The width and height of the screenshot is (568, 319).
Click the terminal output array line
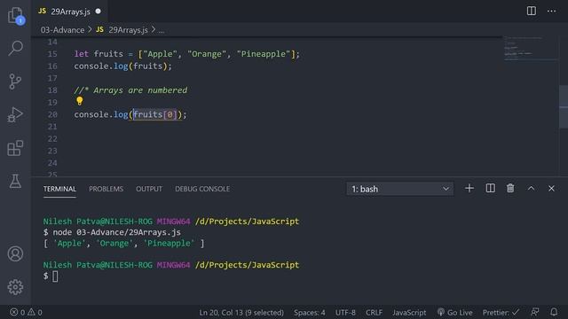(124, 243)
